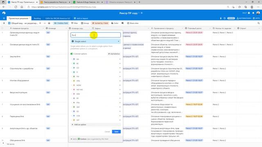Viewport: 262px width, 147px height.
Task: Open the row height icon
Action: 123,23
